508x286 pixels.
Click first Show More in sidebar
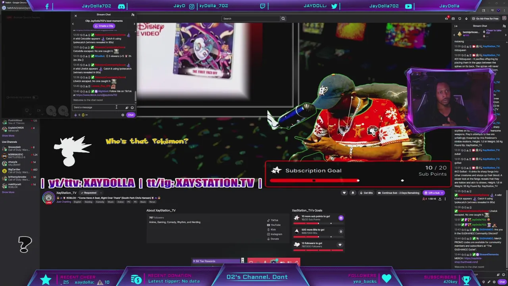click(x=8, y=135)
